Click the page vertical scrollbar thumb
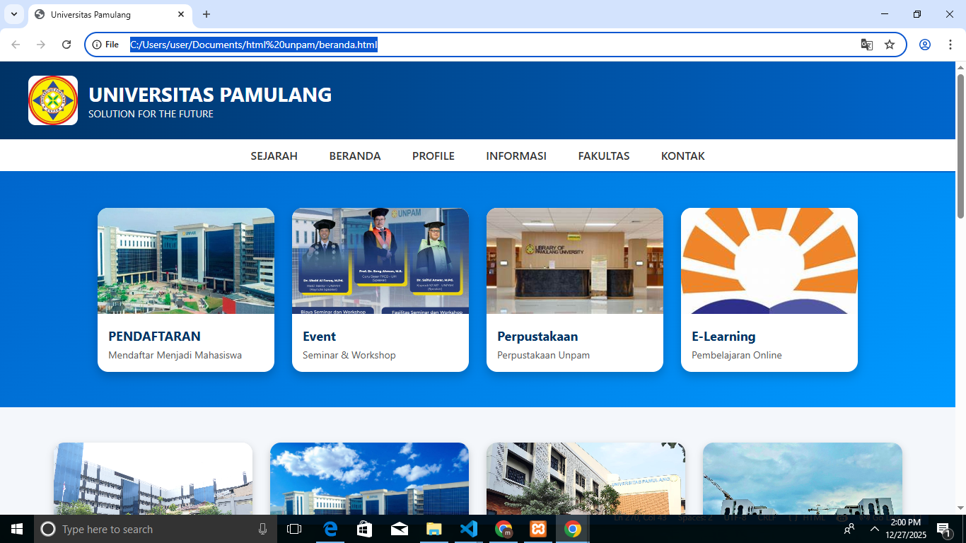966x543 pixels. click(960, 146)
